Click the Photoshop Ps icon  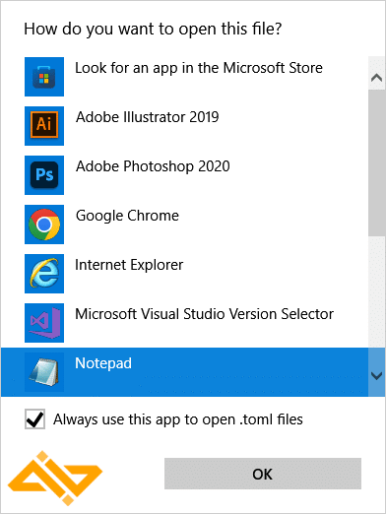[x=44, y=175]
